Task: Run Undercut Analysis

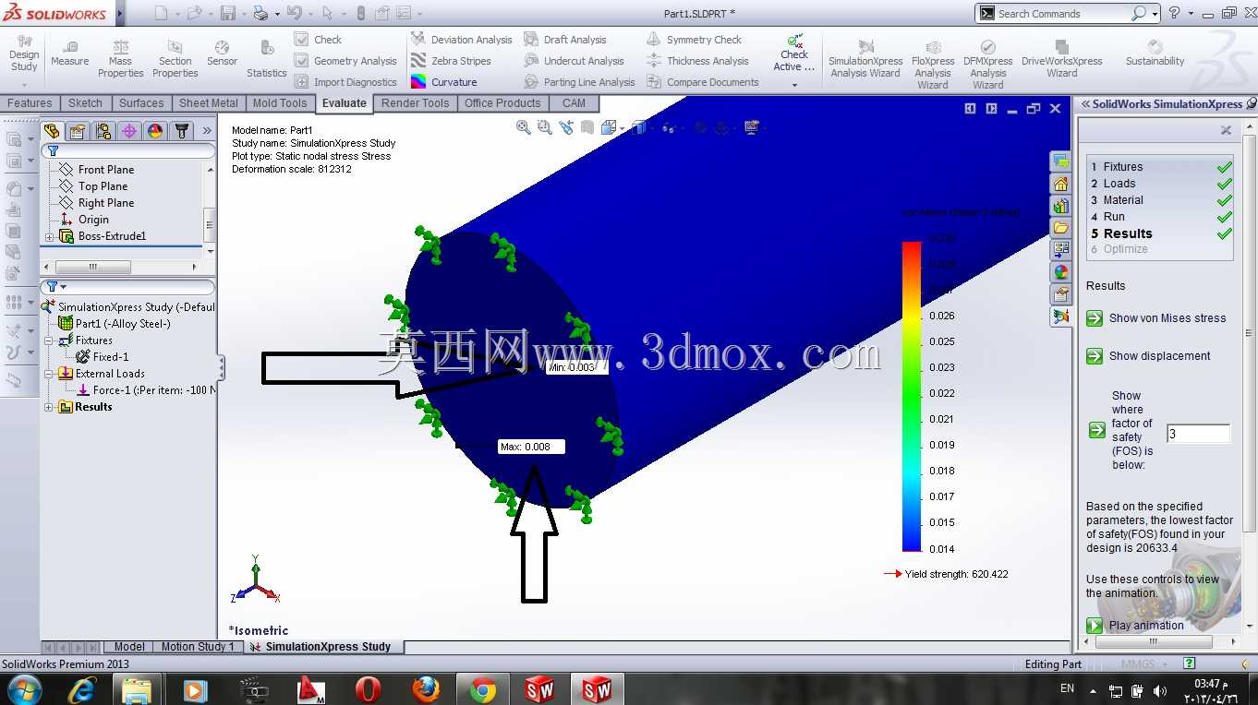Action: pyautogui.click(x=575, y=61)
